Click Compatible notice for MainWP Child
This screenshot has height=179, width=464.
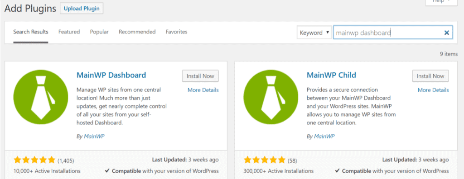(x=392, y=171)
